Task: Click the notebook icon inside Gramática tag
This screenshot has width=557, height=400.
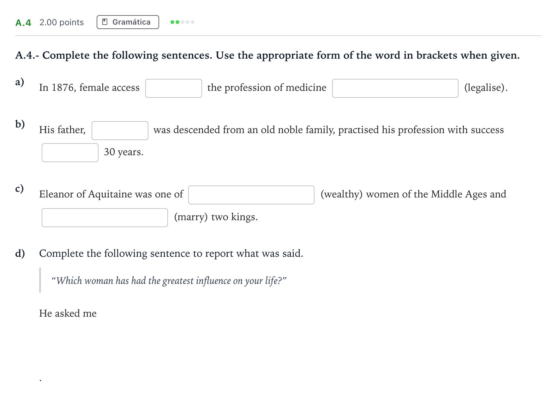Action: click(105, 22)
